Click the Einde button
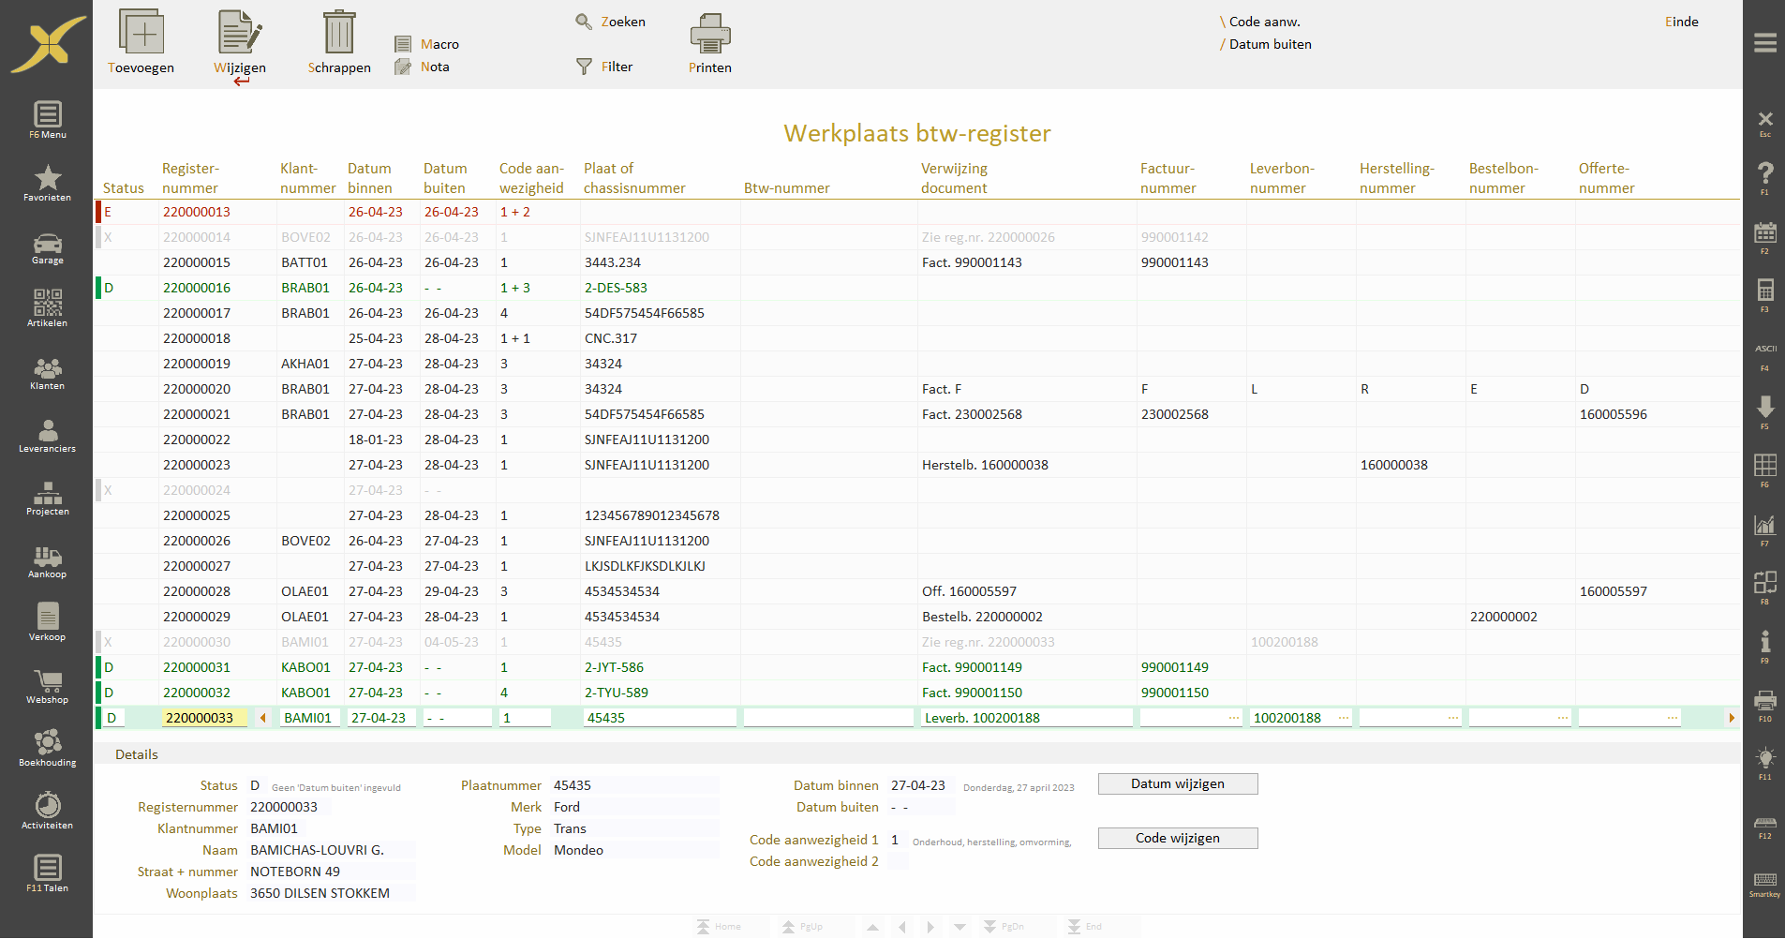Viewport: 1785px width, 939px height. click(x=1681, y=22)
